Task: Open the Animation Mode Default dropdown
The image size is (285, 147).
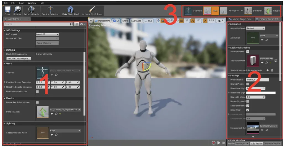Action: click(x=255, y=28)
